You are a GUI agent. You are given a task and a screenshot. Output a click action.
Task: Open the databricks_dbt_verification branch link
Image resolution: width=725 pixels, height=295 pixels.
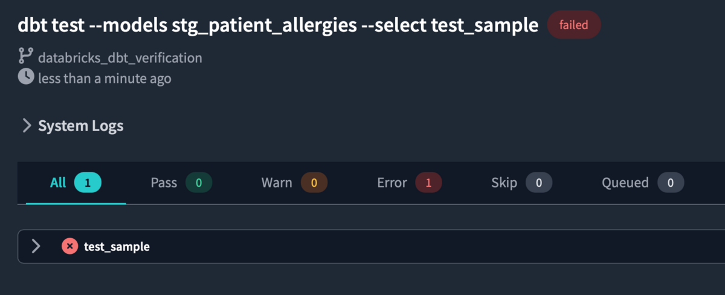click(120, 58)
